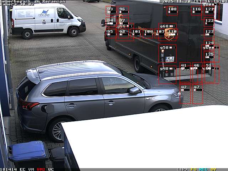This screenshot has width=228, height=171.
Task: Select detection box labeled 123
Action: [209, 33]
